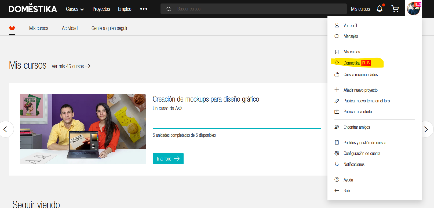This screenshot has height=208, width=434.
Task: Click the Domestika logo in header
Action: pos(33,8)
